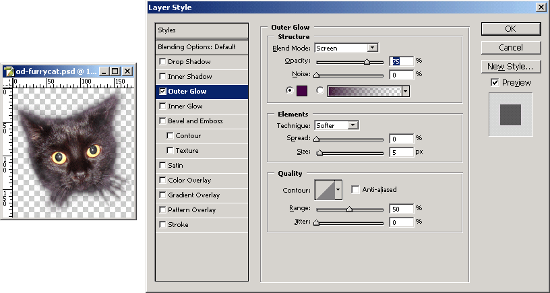Click the cat image canvas

pos(73,152)
